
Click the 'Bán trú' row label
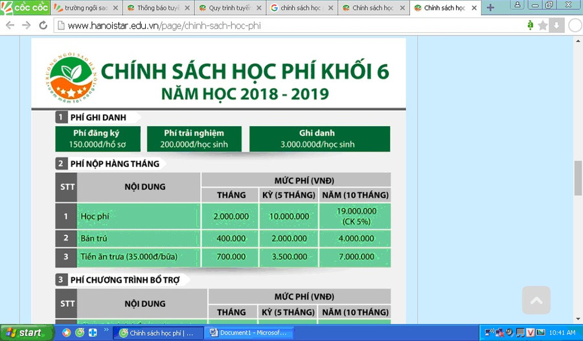(x=94, y=238)
